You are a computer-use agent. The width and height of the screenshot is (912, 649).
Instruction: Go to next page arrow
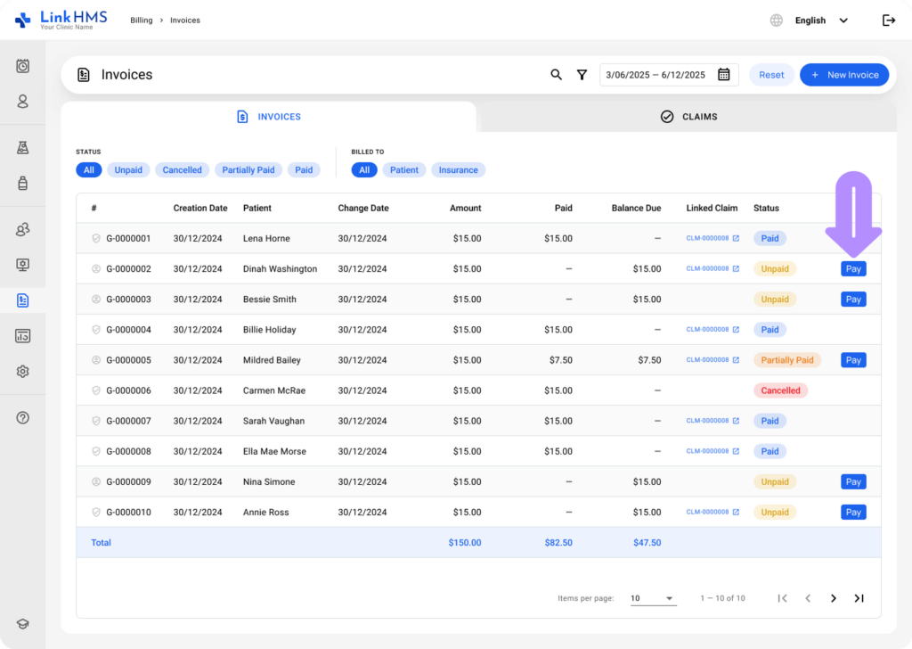834,598
